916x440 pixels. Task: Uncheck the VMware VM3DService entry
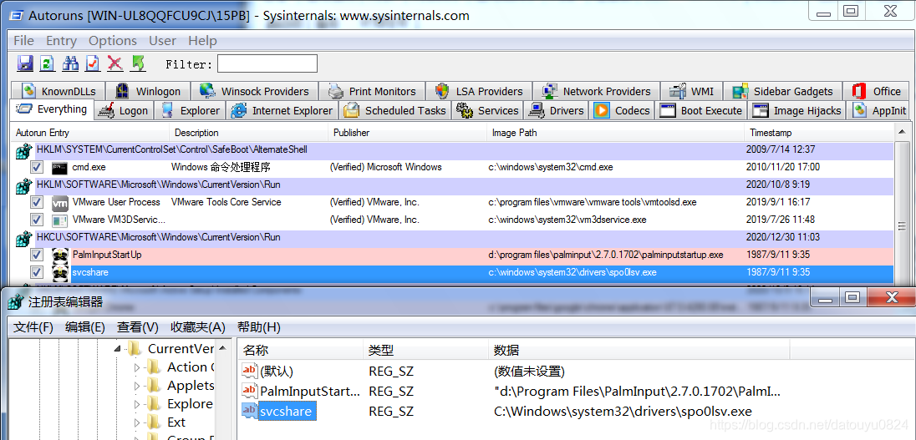37,220
